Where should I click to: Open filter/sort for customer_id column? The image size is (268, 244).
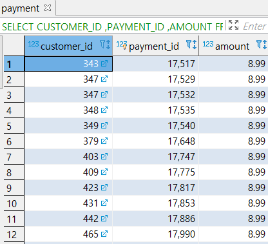pos(105,45)
